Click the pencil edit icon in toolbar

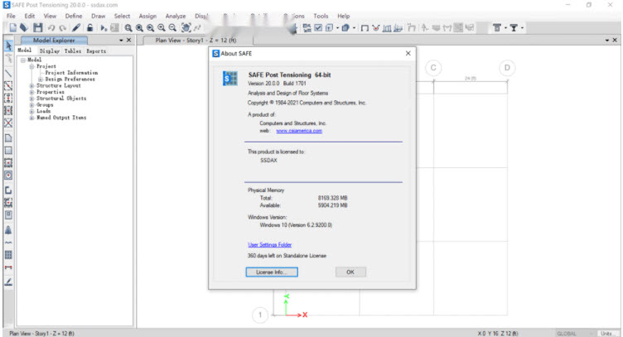76,28
